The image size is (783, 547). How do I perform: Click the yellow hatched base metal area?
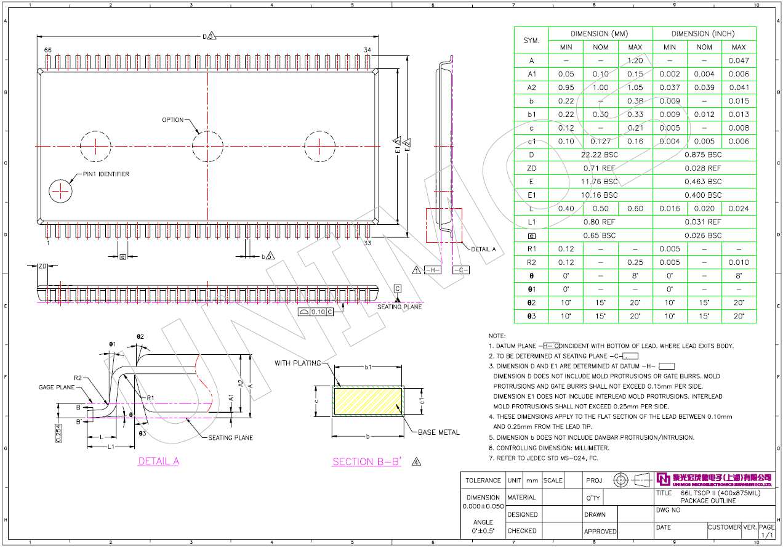(367, 401)
